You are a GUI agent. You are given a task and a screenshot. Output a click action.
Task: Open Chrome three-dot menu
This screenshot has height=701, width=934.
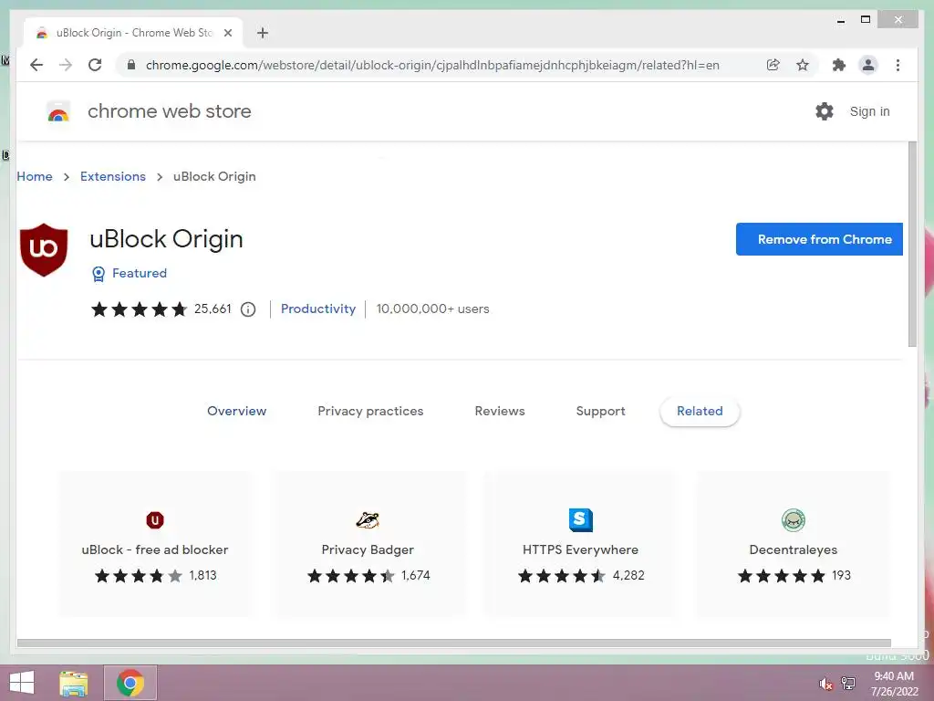(x=898, y=65)
